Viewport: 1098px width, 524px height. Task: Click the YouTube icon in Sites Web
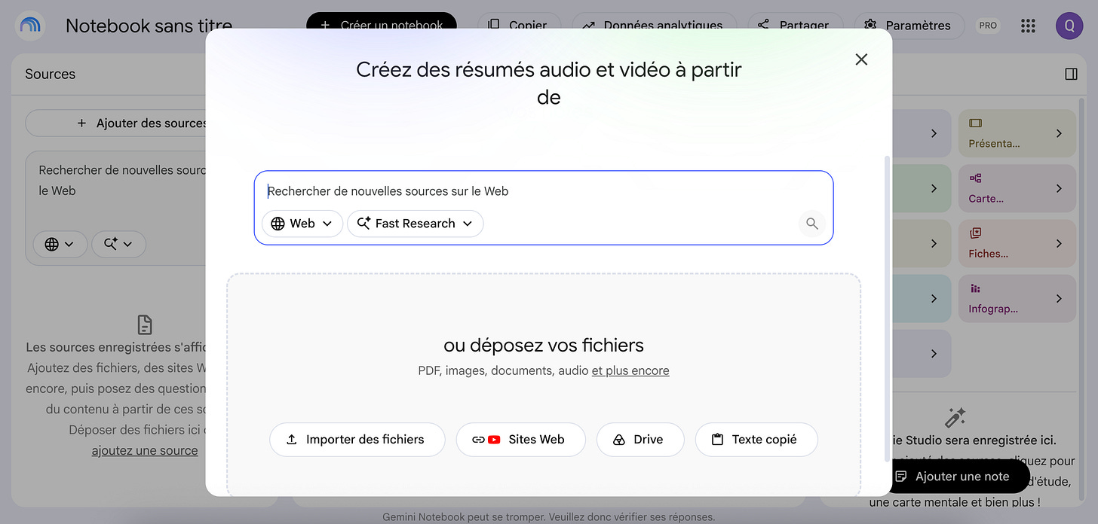coord(494,440)
